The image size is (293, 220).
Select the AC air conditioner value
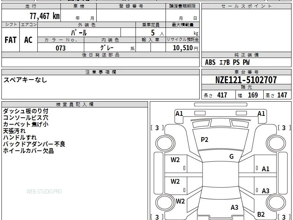29,40
